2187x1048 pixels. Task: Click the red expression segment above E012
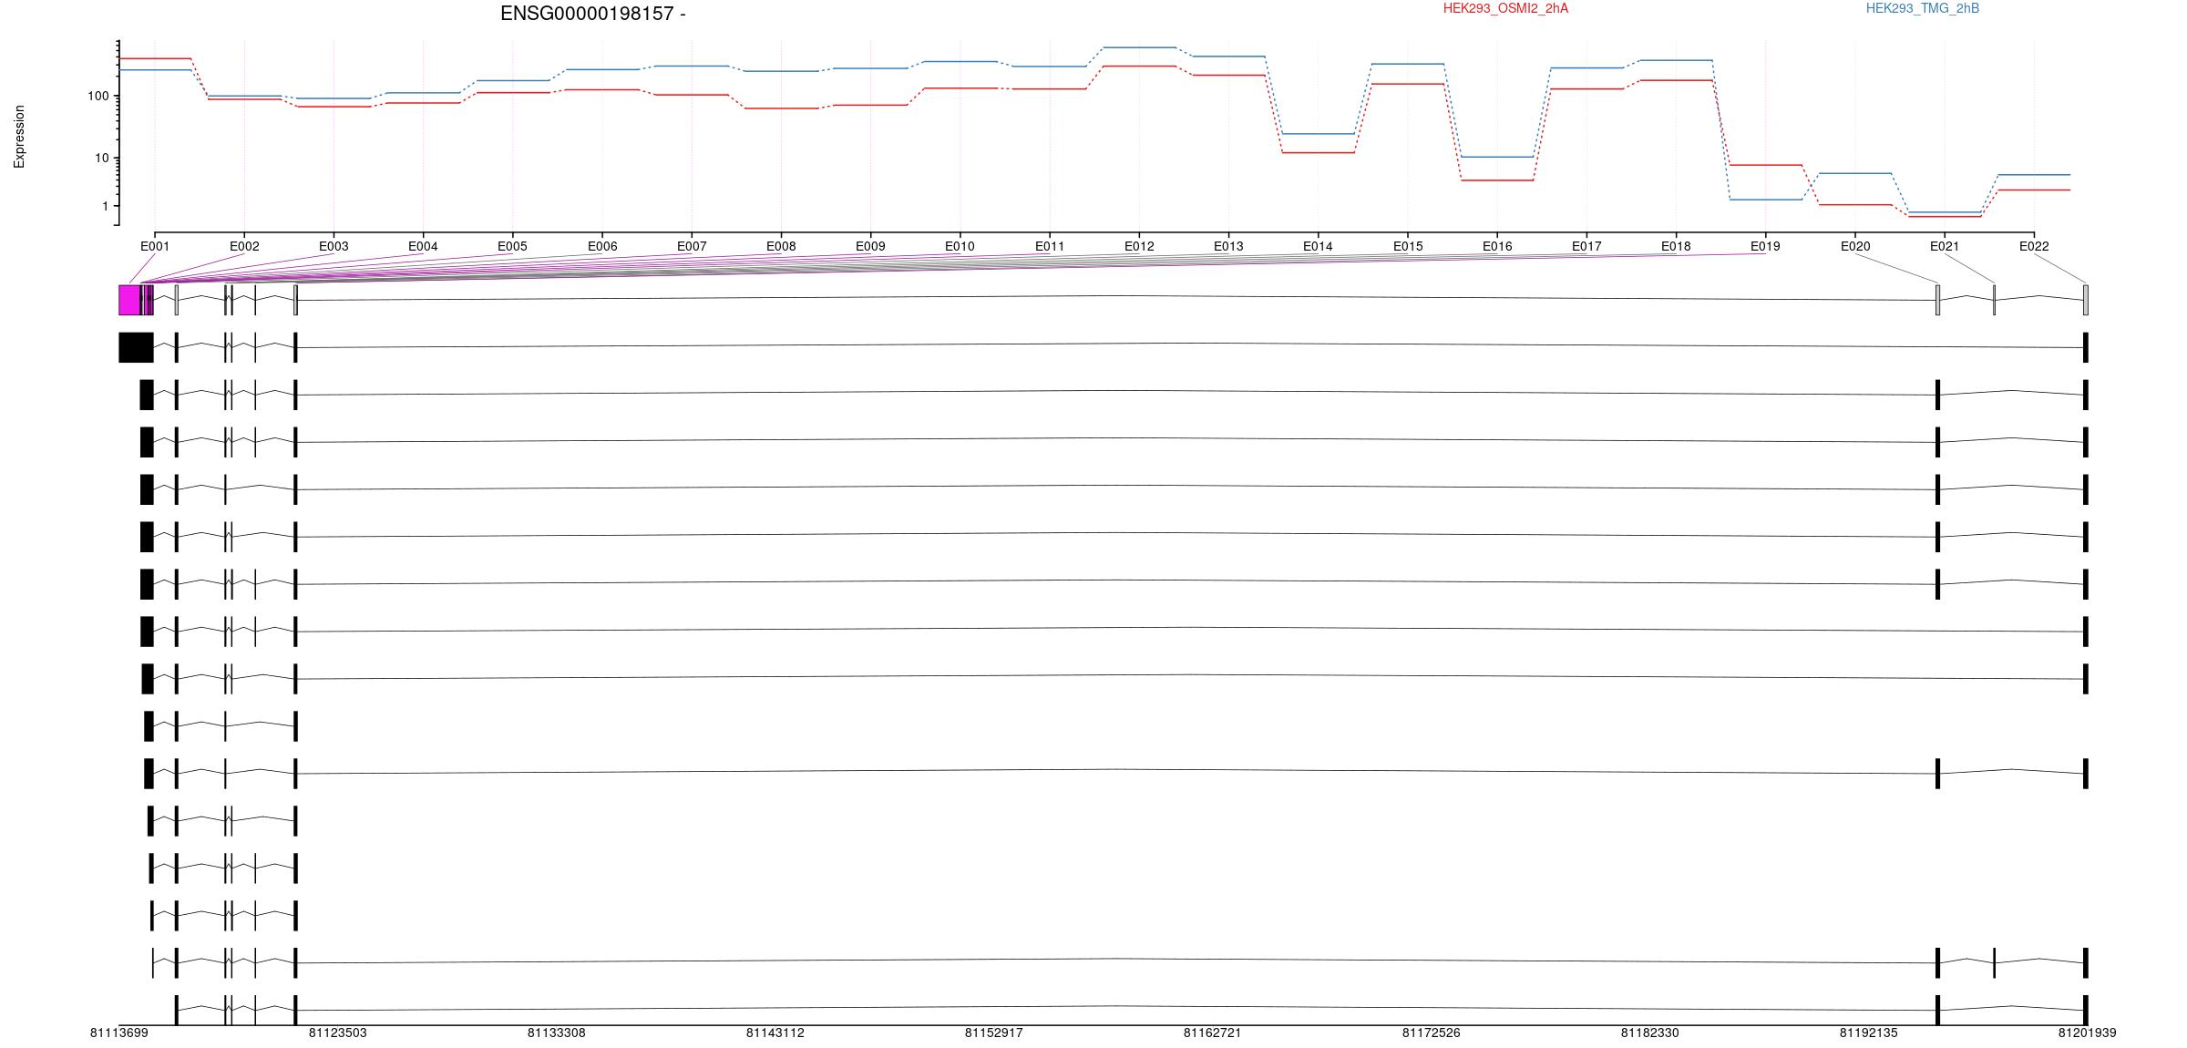pos(1139,66)
